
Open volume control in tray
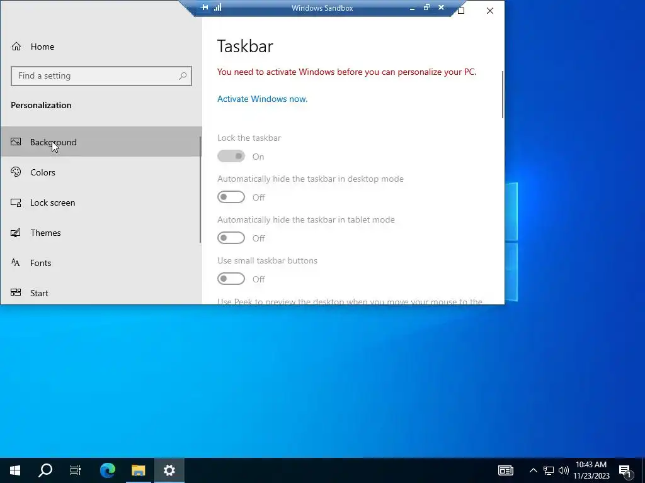(564, 470)
